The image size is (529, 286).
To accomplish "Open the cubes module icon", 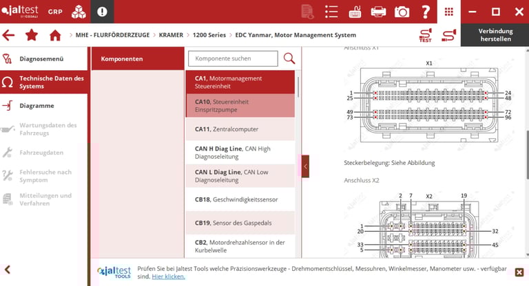I will [79, 12].
